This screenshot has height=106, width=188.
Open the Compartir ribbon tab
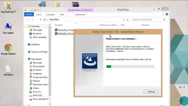tap(50, 14)
